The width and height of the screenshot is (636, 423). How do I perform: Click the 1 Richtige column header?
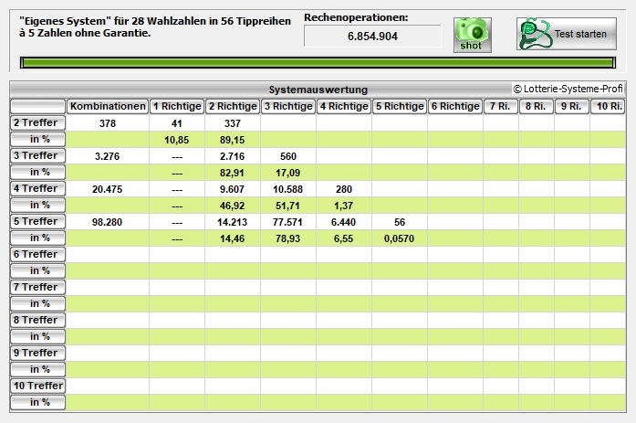tap(177, 106)
